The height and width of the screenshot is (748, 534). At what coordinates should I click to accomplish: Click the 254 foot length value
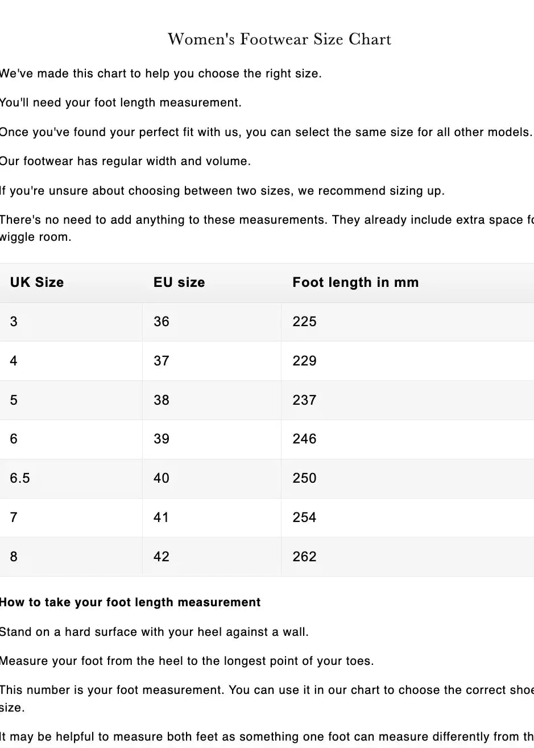[304, 517]
